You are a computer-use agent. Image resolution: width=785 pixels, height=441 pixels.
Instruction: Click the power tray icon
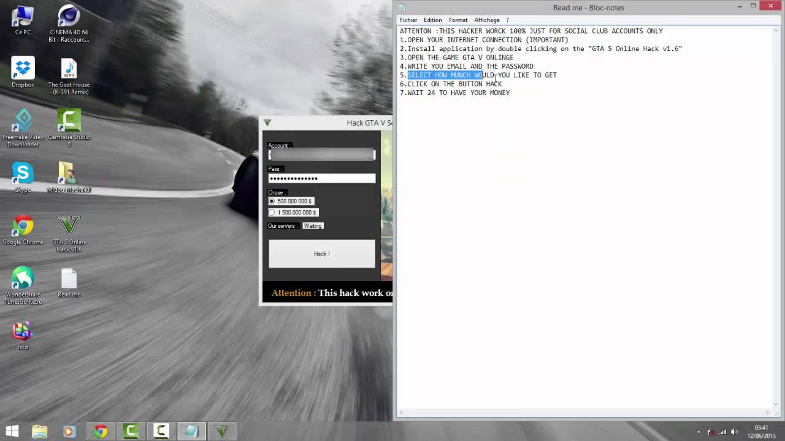point(710,432)
